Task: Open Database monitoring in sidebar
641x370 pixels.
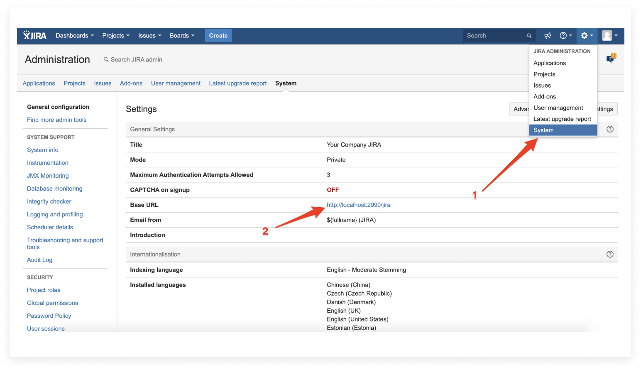Action: click(x=54, y=189)
